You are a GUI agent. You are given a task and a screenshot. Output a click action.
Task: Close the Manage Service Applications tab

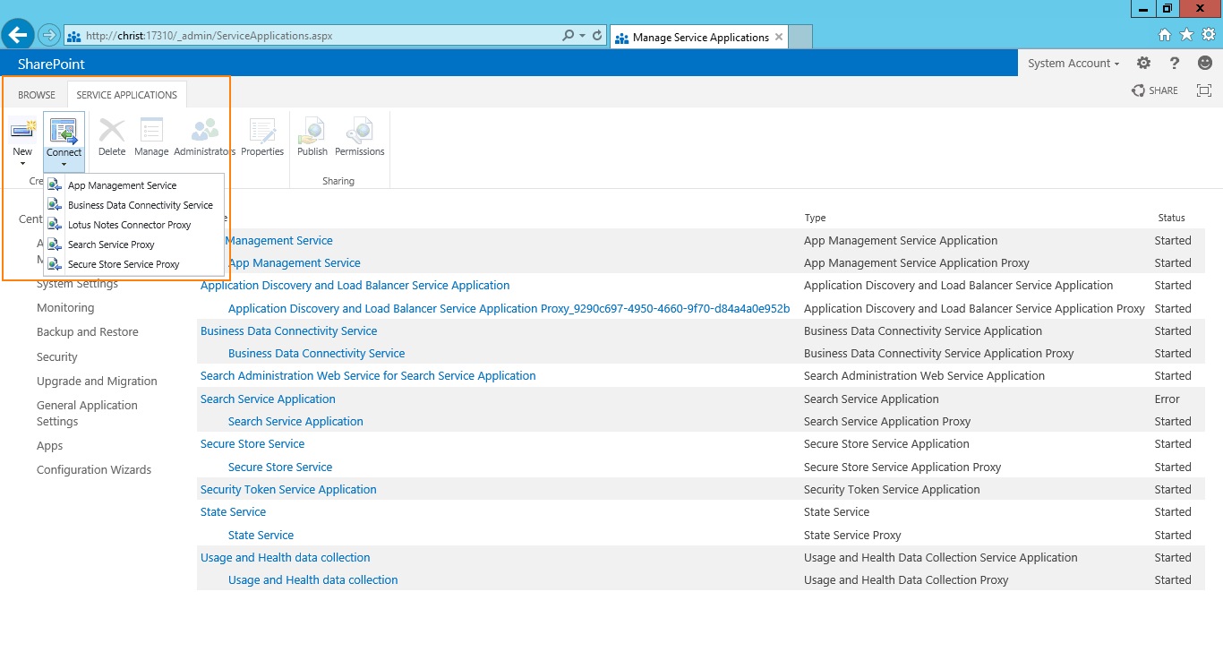click(779, 37)
